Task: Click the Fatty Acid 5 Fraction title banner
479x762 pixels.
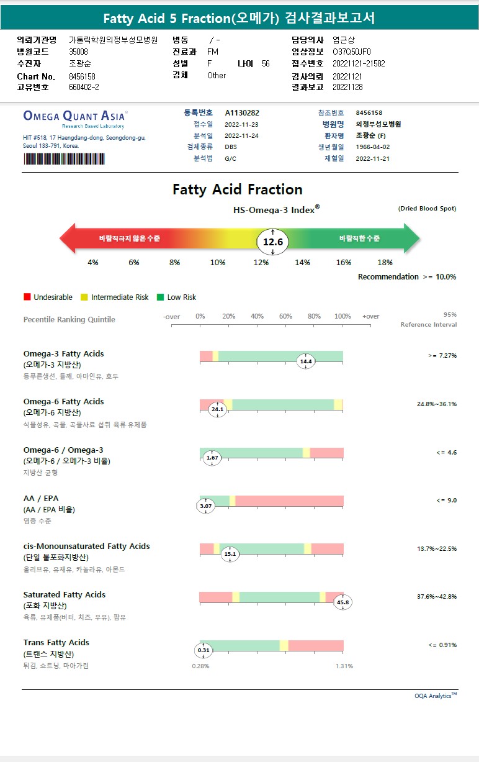Action: [239, 18]
